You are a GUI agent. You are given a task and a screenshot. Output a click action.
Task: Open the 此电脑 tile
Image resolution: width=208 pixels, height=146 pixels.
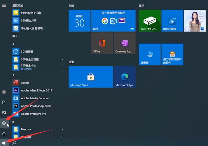(x=150, y=54)
